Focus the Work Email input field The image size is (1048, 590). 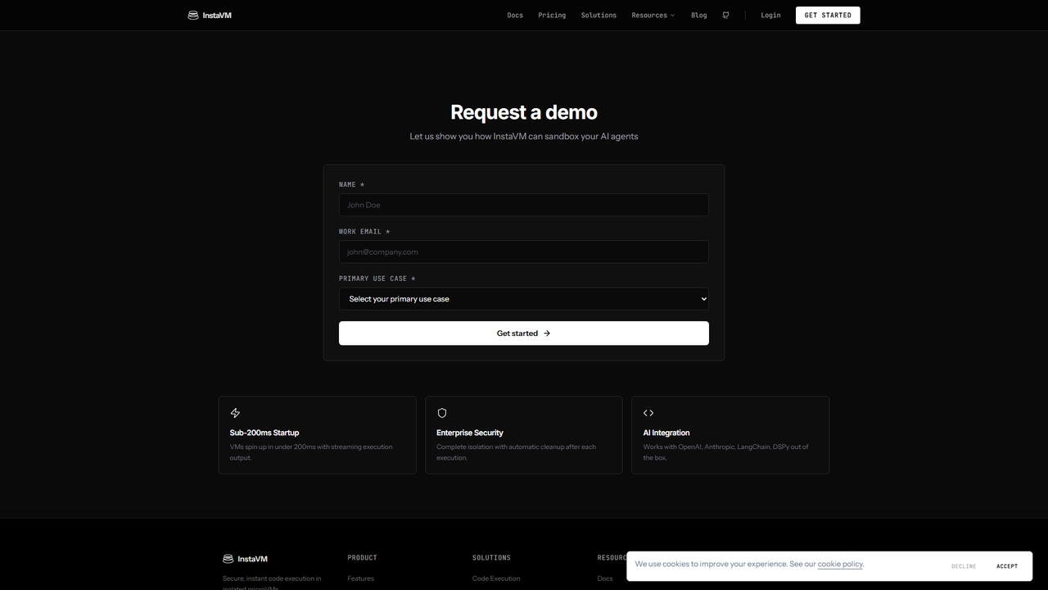click(524, 252)
